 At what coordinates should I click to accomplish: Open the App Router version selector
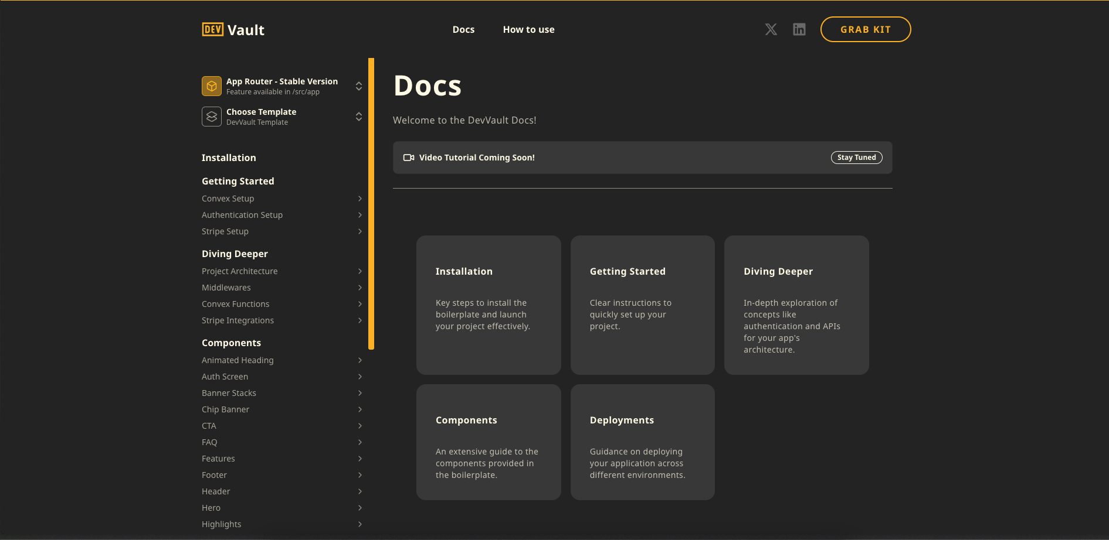[282, 86]
